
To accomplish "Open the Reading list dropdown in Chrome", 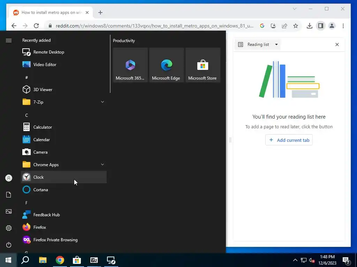I will coord(258,44).
